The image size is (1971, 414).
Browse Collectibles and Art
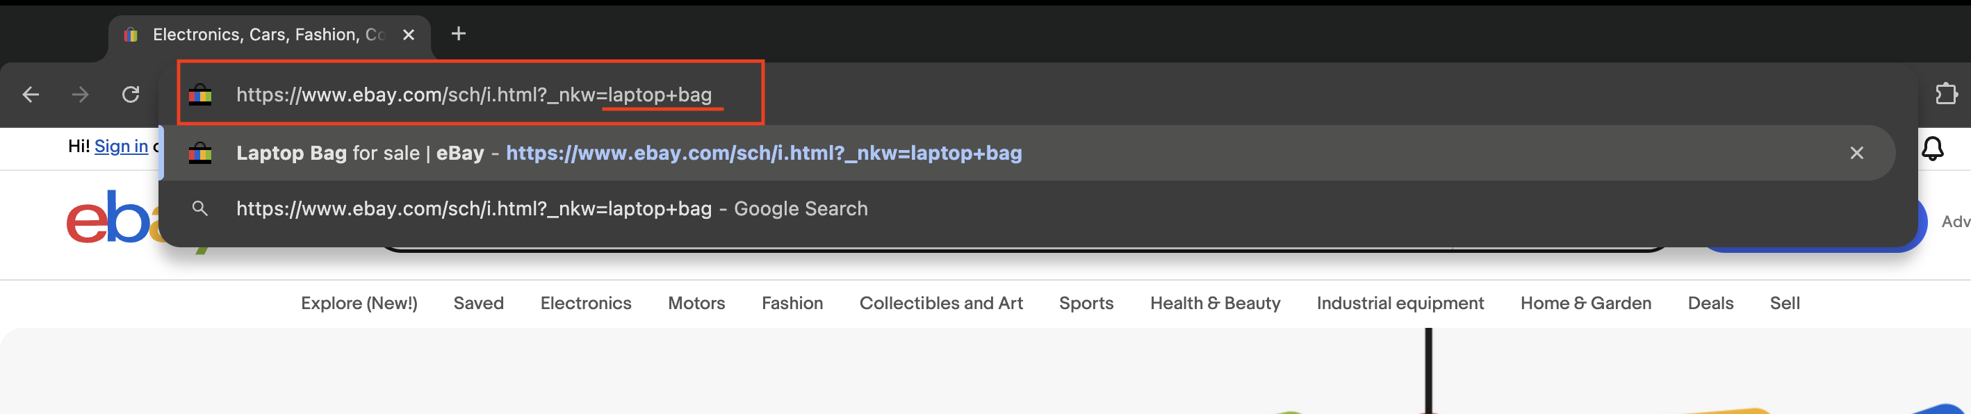941,303
